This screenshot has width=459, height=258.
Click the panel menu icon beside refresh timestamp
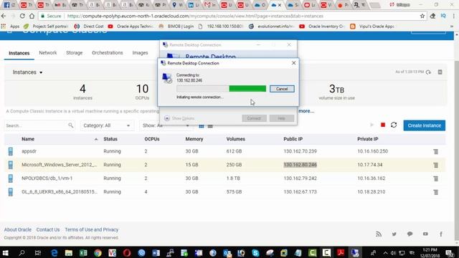[x=440, y=72]
